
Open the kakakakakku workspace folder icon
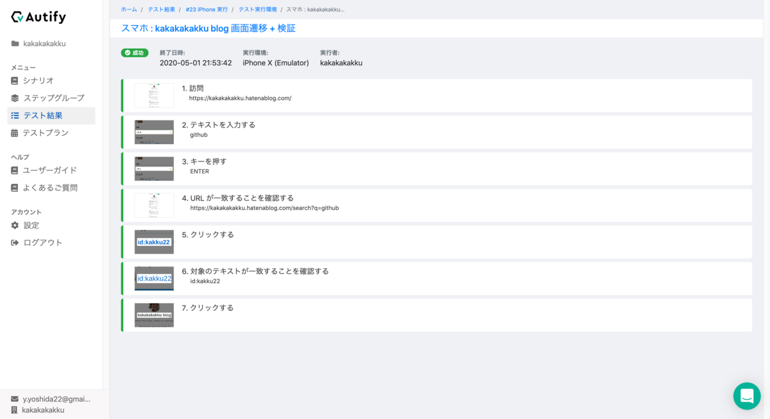(x=14, y=43)
